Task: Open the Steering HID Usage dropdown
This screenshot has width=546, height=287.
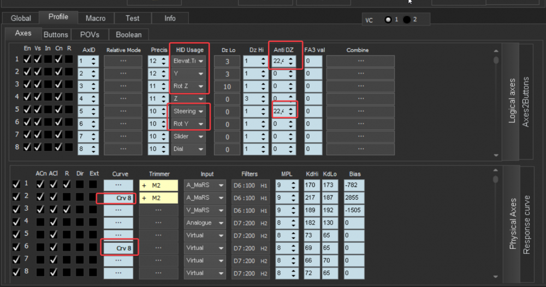Action: point(189,111)
